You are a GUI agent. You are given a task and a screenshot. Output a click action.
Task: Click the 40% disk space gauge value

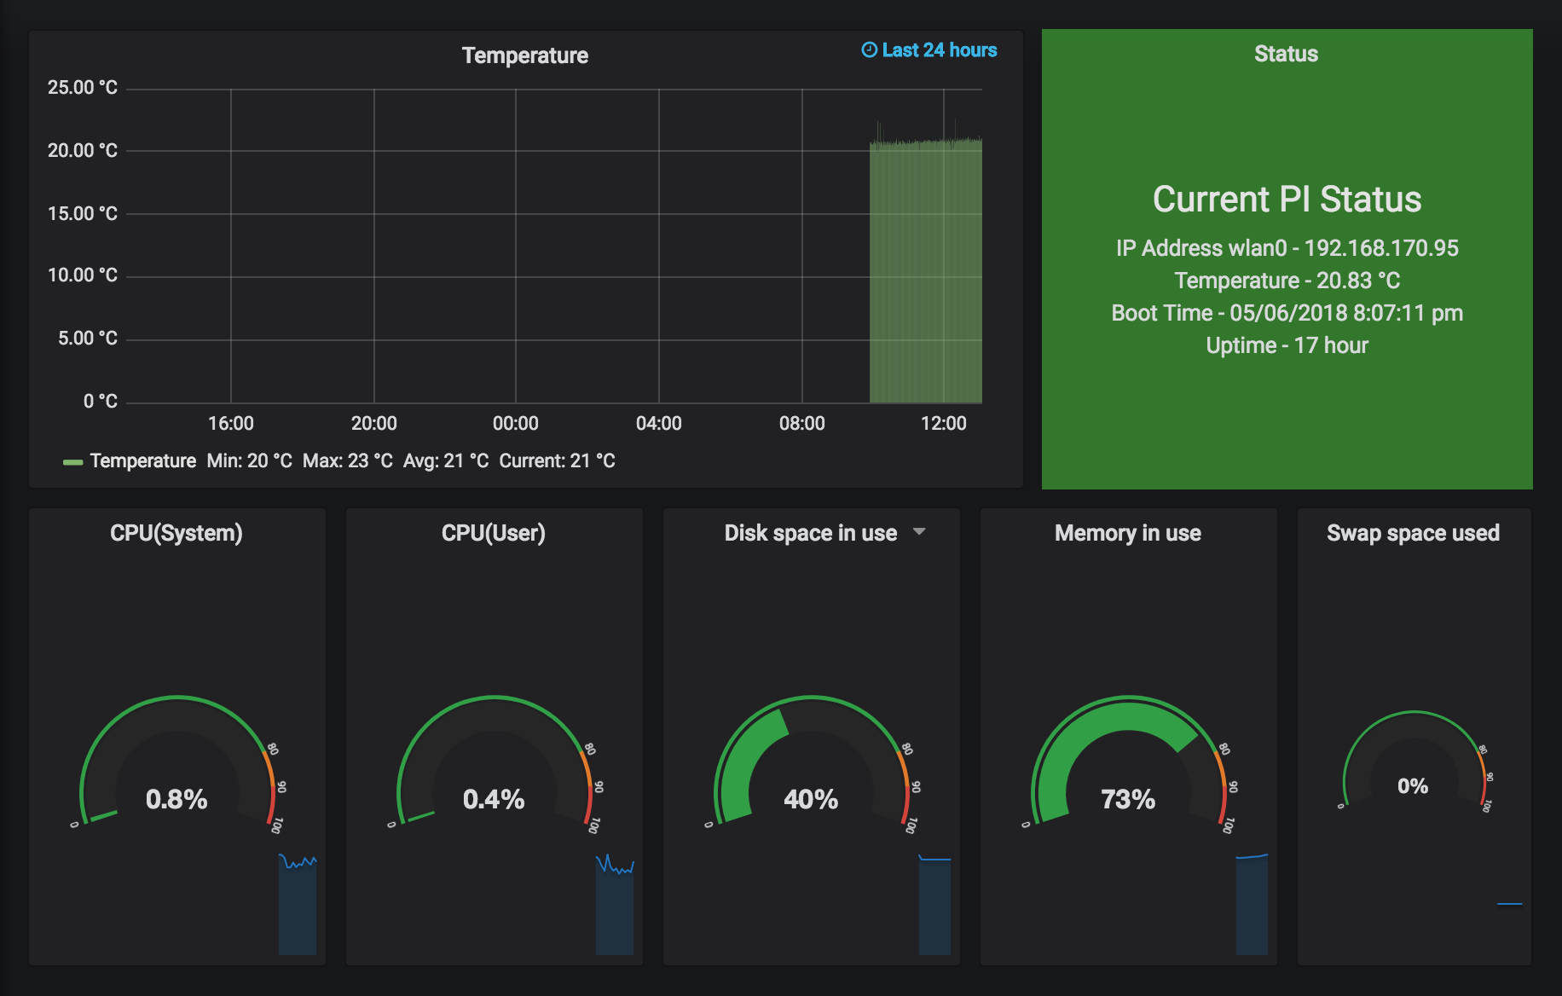pyautogui.click(x=811, y=799)
